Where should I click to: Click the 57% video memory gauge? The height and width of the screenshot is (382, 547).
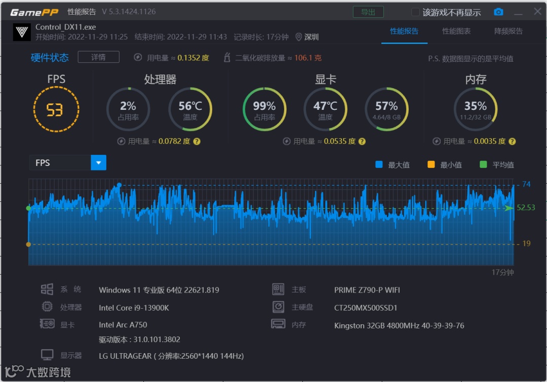[x=386, y=109]
